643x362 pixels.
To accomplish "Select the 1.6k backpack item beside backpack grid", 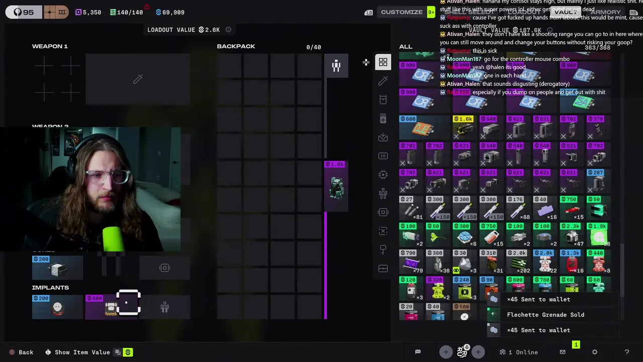I will click(x=336, y=187).
